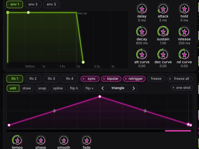Viewport: 199px width, 149px height.
Task: Click the att curve knob
Action: tap(142, 55)
